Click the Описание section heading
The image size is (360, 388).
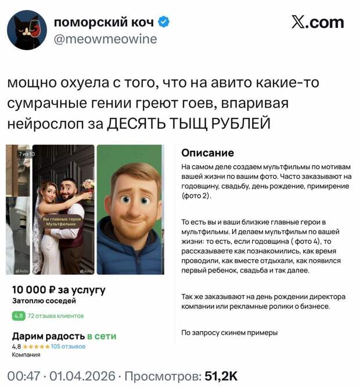[x=208, y=153]
